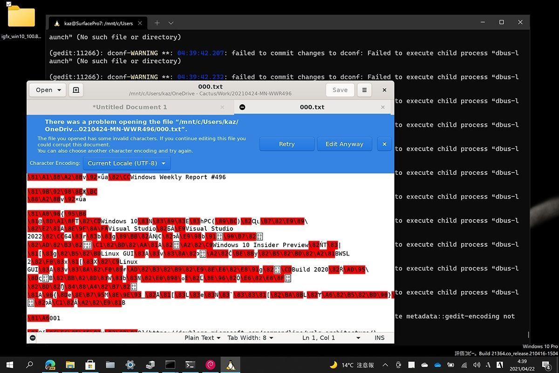Open the gedit hamburger menu
Screen dimensions: 559x373
click(364, 90)
